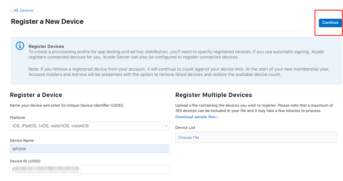Screen dimensions: 343x181
Task: Expand the Platform selector chevron arrow
Action: point(166,126)
